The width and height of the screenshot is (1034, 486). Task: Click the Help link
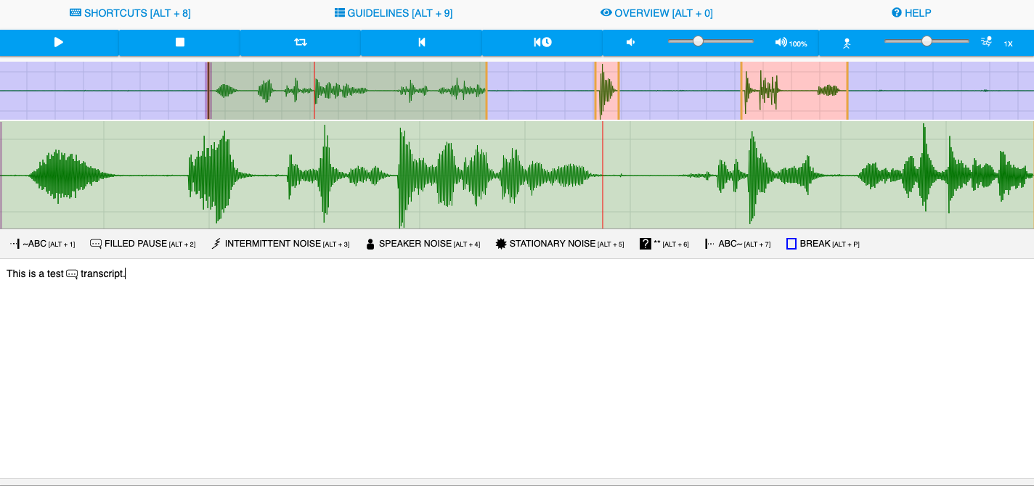click(x=911, y=13)
